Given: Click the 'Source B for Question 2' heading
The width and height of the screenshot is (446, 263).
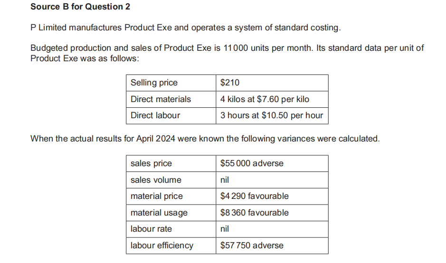Looking at the screenshot, I should click(x=80, y=7).
